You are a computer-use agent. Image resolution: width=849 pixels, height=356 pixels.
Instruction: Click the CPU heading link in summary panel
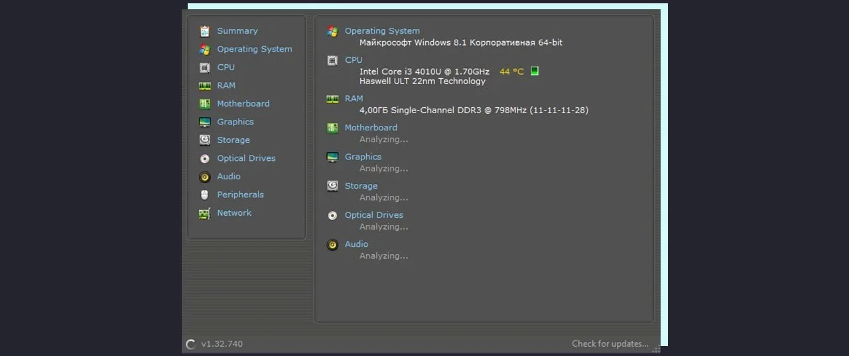pos(354,60)
